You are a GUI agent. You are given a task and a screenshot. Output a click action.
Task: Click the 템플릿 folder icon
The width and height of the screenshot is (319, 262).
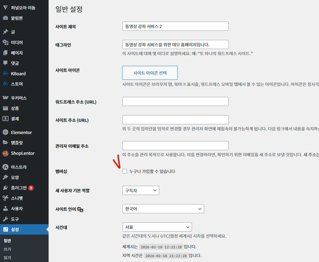[x=5, y=143]
